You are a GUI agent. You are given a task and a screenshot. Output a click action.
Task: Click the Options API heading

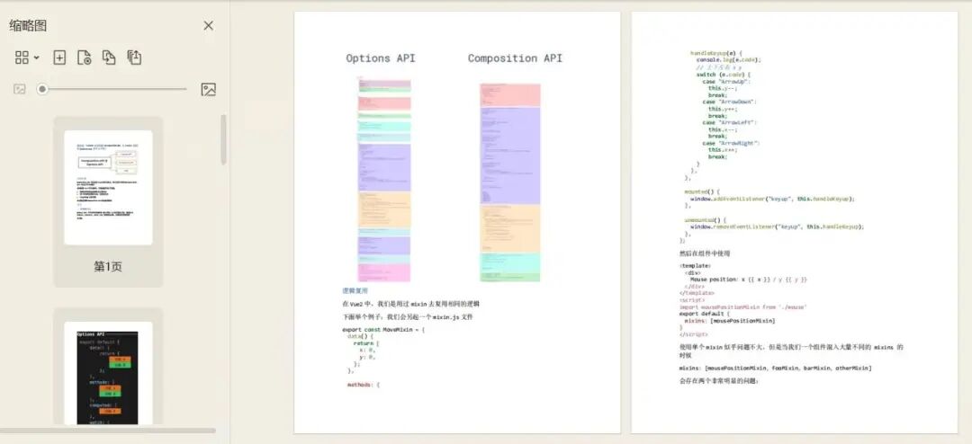pos(381,58)
